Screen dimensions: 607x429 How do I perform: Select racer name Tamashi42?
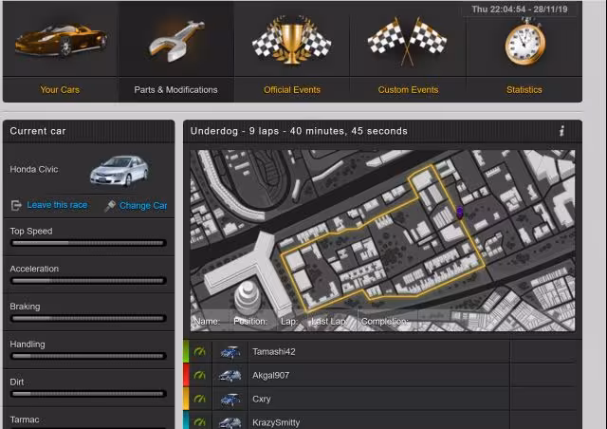(x=274, y=352)
